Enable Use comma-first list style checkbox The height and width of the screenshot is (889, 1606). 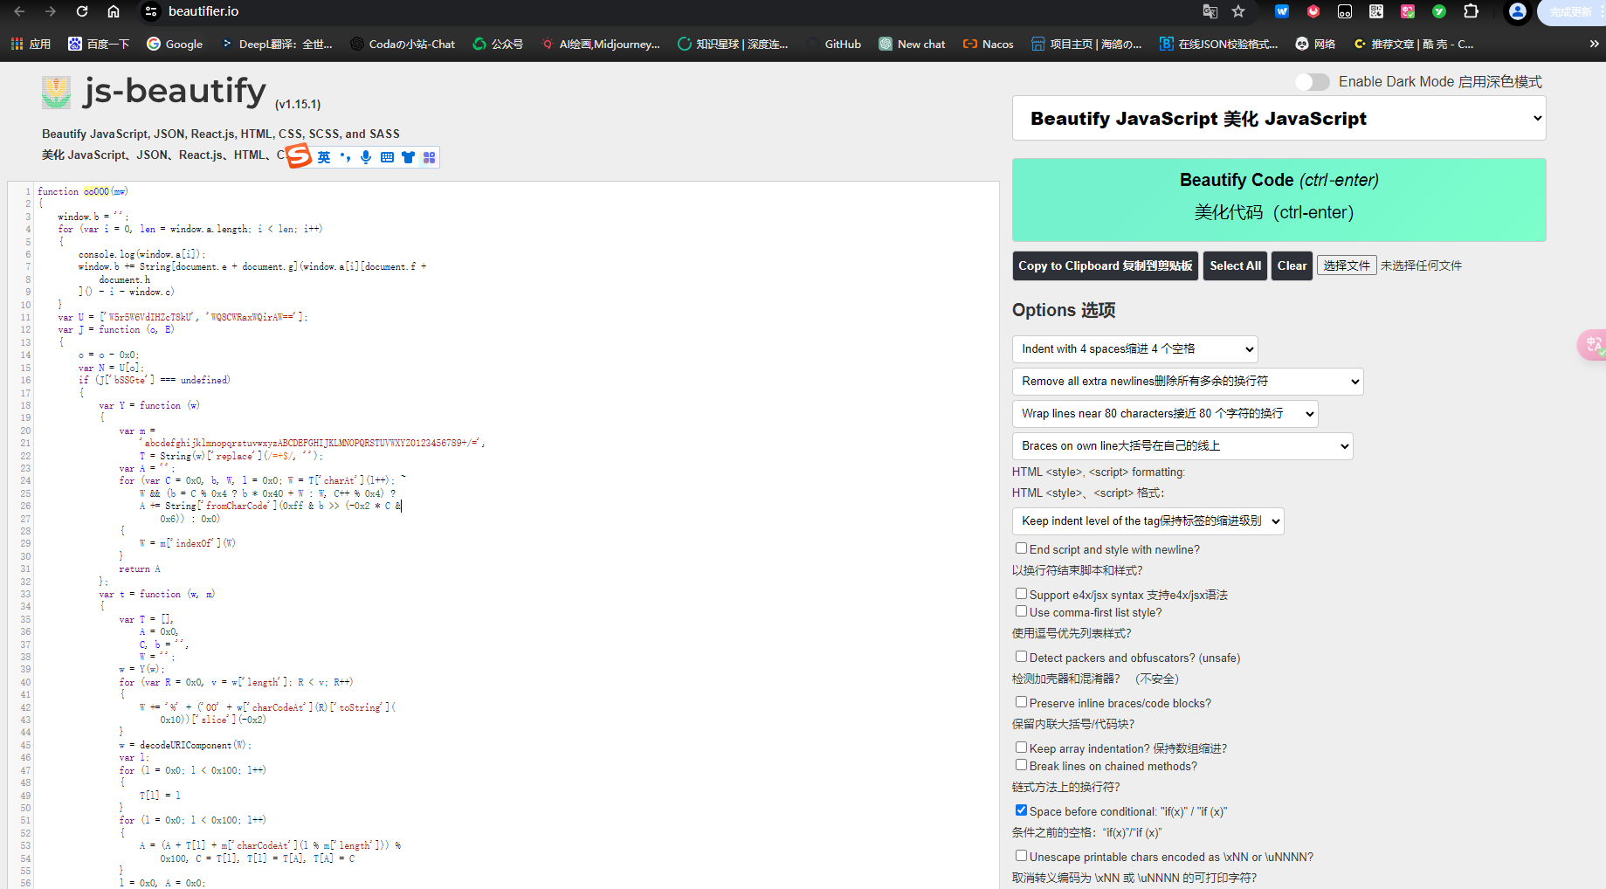coord(1021,611)
